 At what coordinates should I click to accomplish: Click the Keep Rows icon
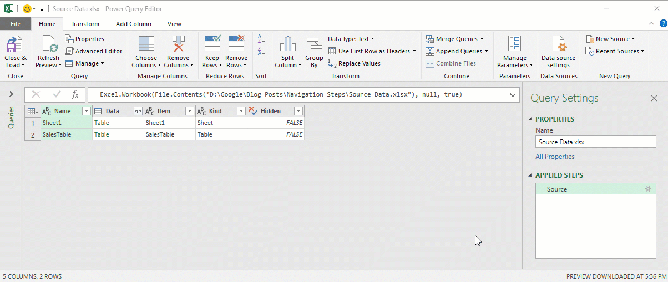pyautogui.click(x=212, y=44)
